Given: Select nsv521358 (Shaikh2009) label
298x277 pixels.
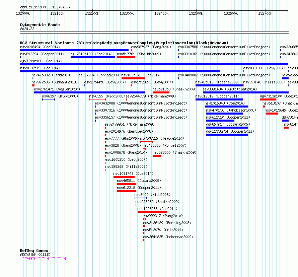Looking at the screenshot, I should click(174, 89).
